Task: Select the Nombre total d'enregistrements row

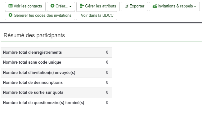Action: 56,52
